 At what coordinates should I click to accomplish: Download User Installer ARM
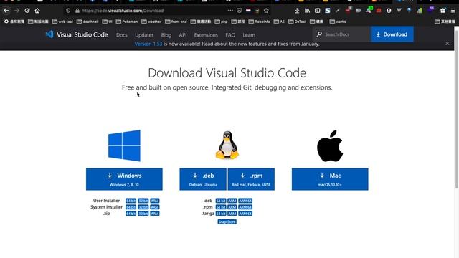pos(155,201)
